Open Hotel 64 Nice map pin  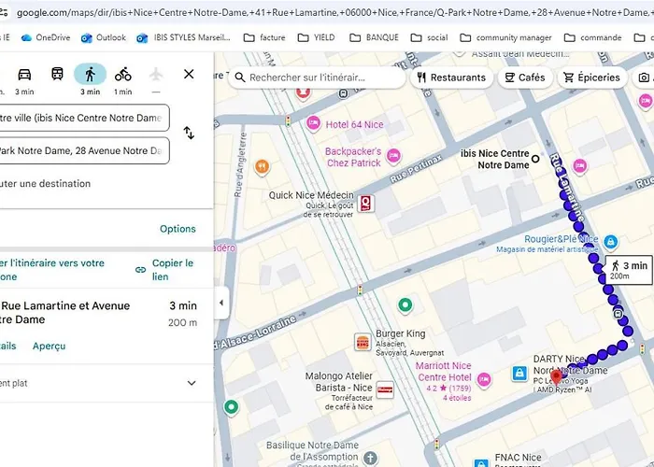[x=313, y=123]
